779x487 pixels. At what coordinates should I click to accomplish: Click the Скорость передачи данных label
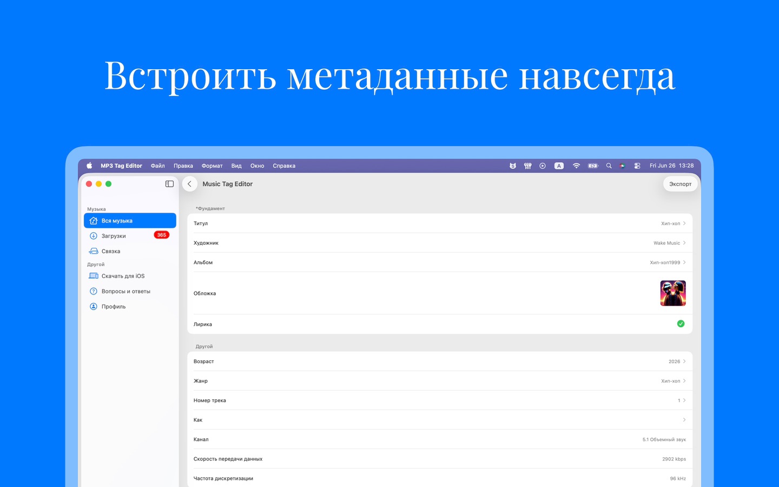click(228, 459)
